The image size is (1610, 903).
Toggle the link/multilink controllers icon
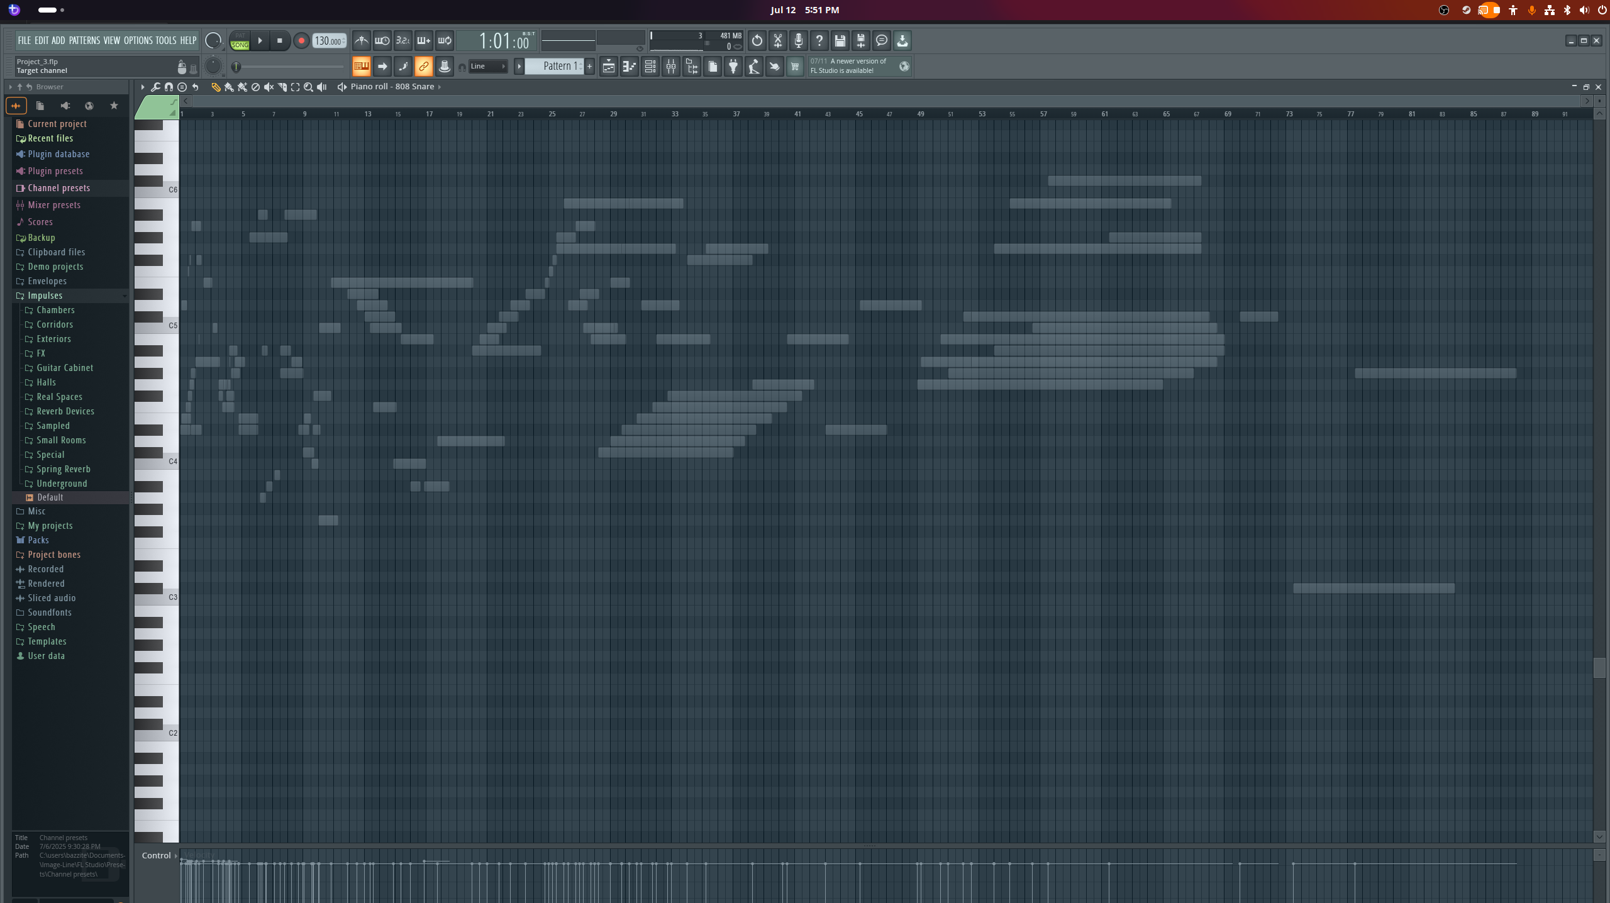[x=424, y=66]
